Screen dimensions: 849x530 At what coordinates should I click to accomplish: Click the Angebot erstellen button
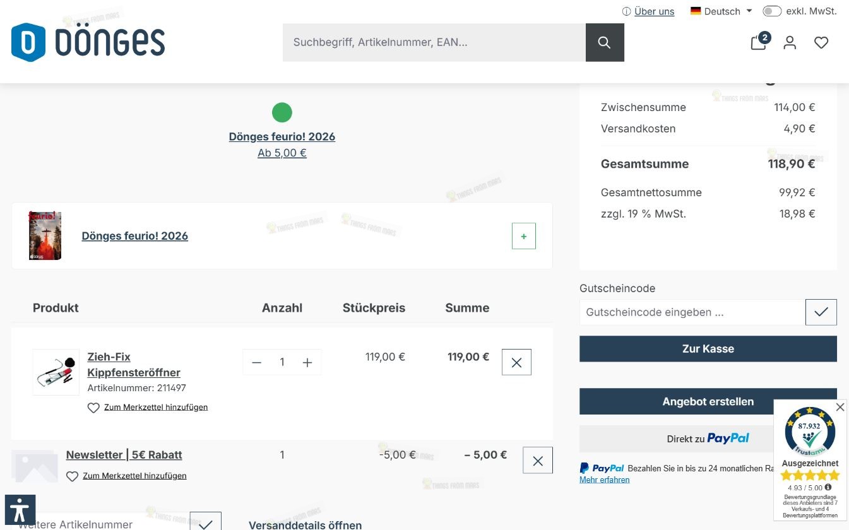pos(708,401)
